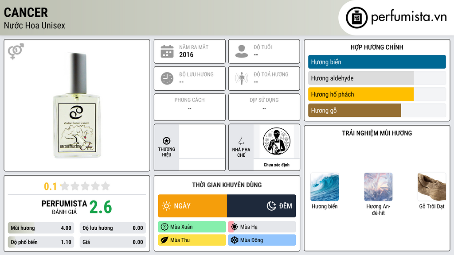
Task: Click the flower icon for Mùa Xuân
Action: (164, 227)
